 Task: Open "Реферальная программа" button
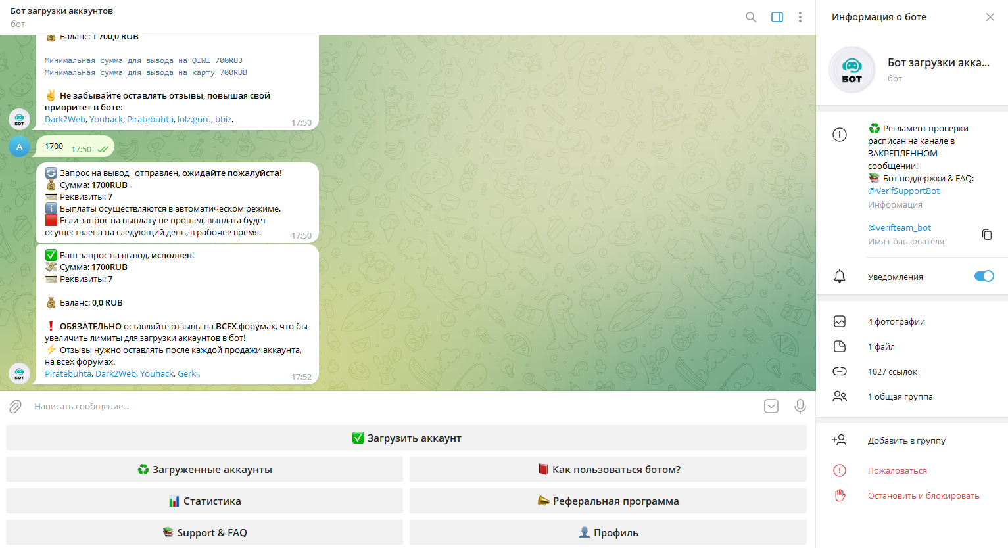pos(608,501)
